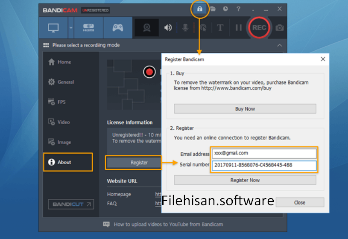
Task: Click the Buy Now button
Action: click(245, 109)
